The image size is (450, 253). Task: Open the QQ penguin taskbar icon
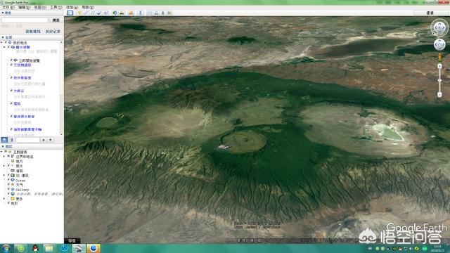(x=35, y=248)
